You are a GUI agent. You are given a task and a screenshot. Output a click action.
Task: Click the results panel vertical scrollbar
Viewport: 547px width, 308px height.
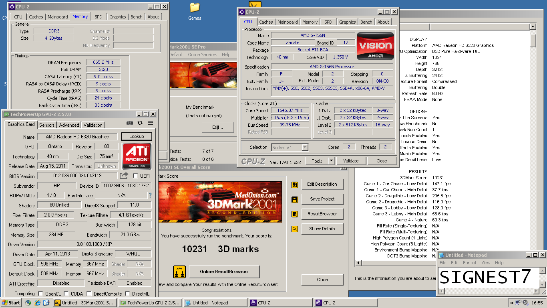pos(533,145)
